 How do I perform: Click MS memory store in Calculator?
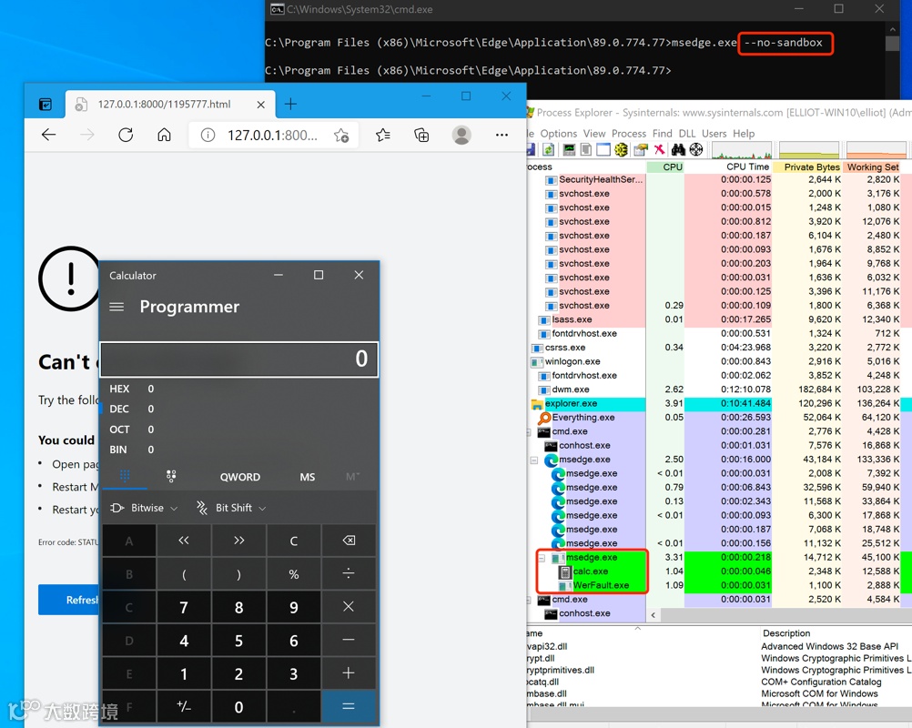pos(307,477)
